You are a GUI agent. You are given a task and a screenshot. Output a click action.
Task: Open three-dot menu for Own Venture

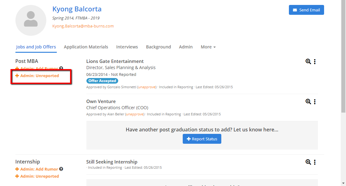[x=315, y=101]
